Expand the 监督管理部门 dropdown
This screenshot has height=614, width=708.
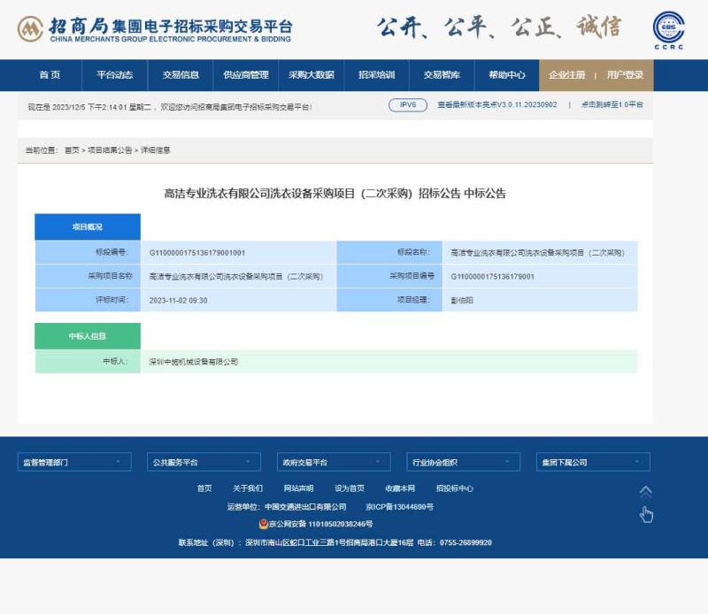click(x=74, y=462)
